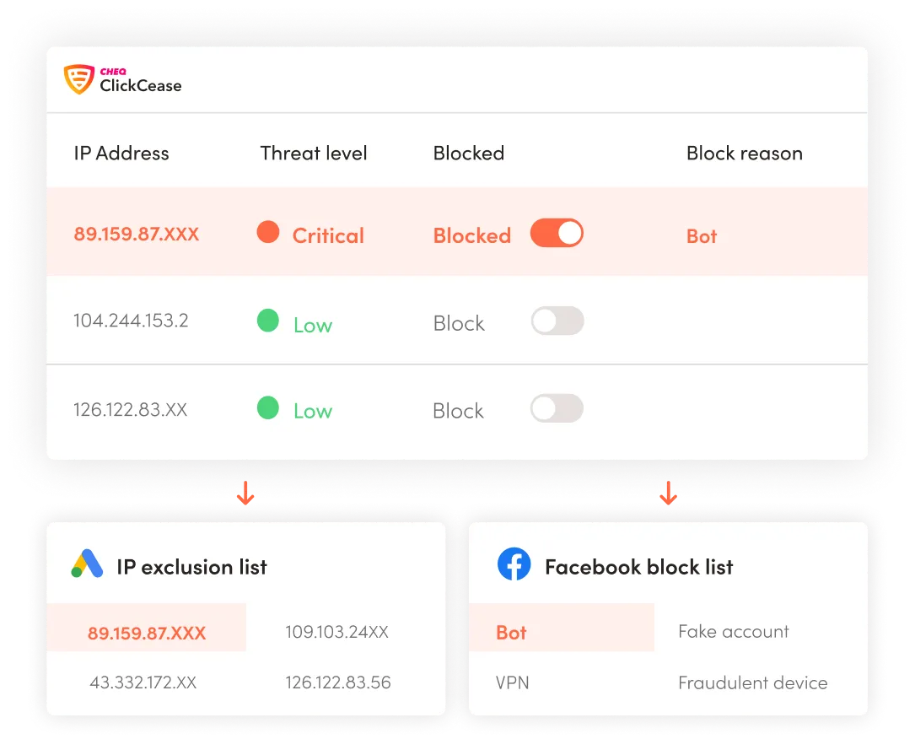Click Fraudulent device block list entry

(752, 683)
